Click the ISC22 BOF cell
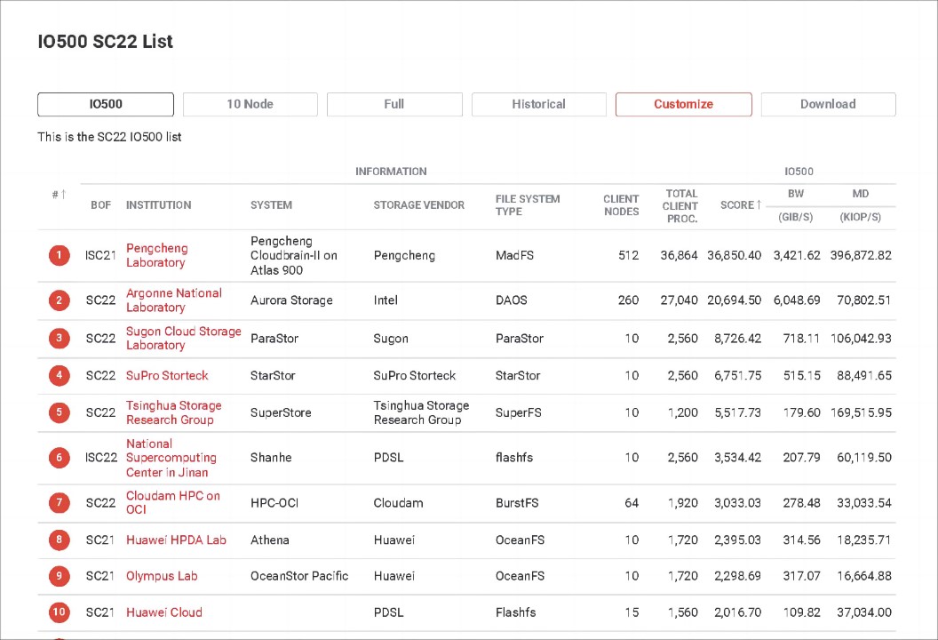This screenshot has width=938, height=640. (101, 458)
